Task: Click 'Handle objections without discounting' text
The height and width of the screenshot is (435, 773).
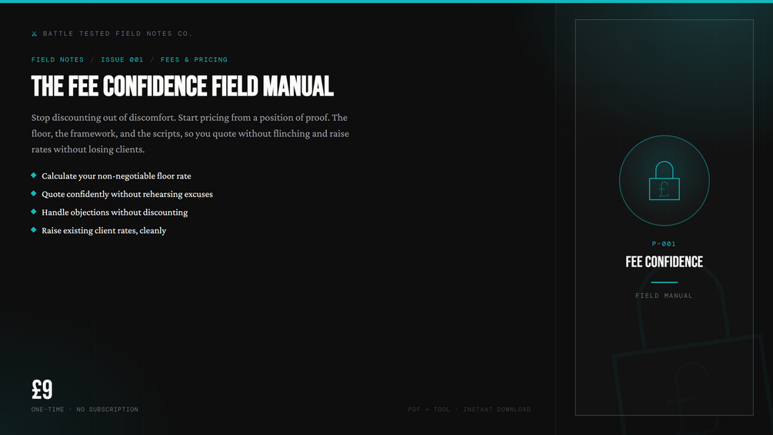Action: (x=115, y=212)
